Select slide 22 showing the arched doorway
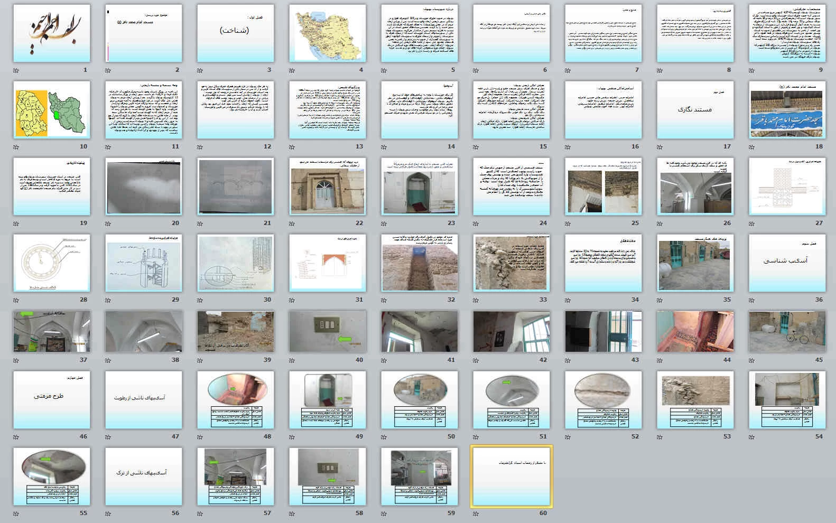The image size is (836, 523). [328, 186]
